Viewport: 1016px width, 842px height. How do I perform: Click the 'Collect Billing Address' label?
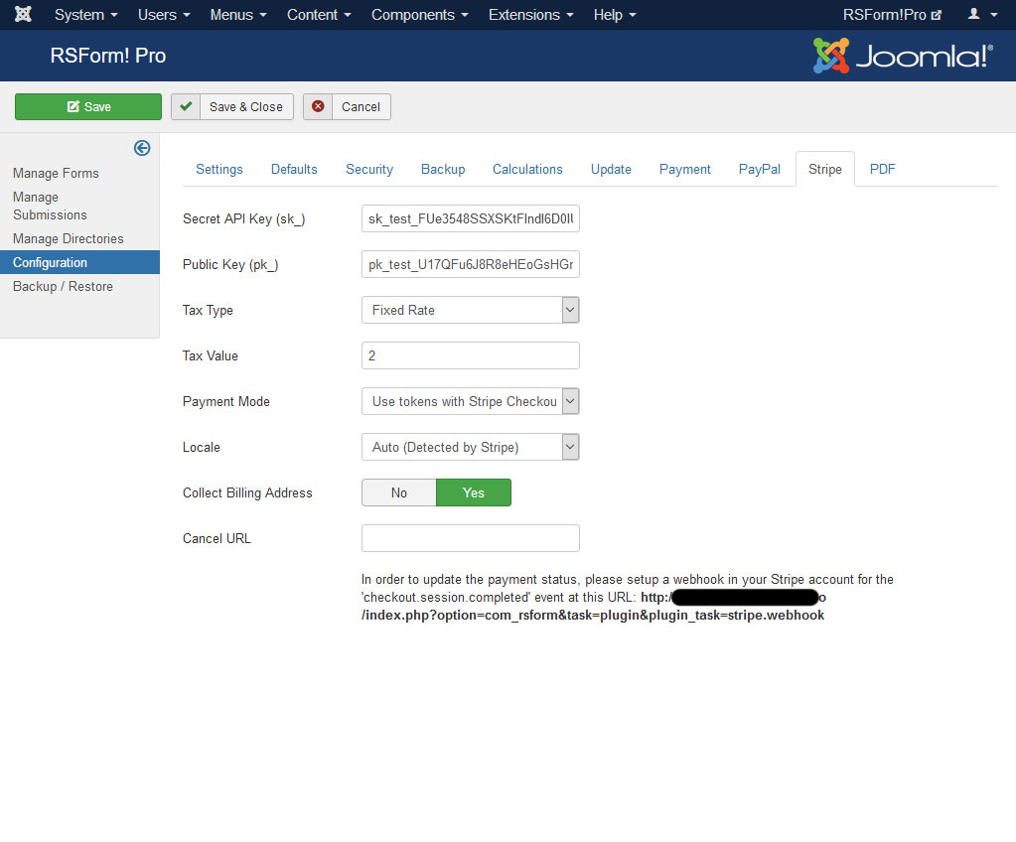[247, 492]
